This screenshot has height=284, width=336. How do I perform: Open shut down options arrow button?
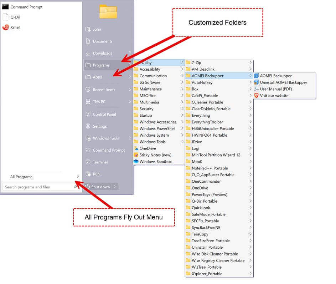point(115,187)
